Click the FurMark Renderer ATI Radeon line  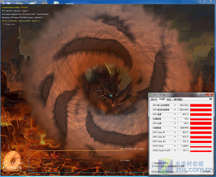[22, 18]
